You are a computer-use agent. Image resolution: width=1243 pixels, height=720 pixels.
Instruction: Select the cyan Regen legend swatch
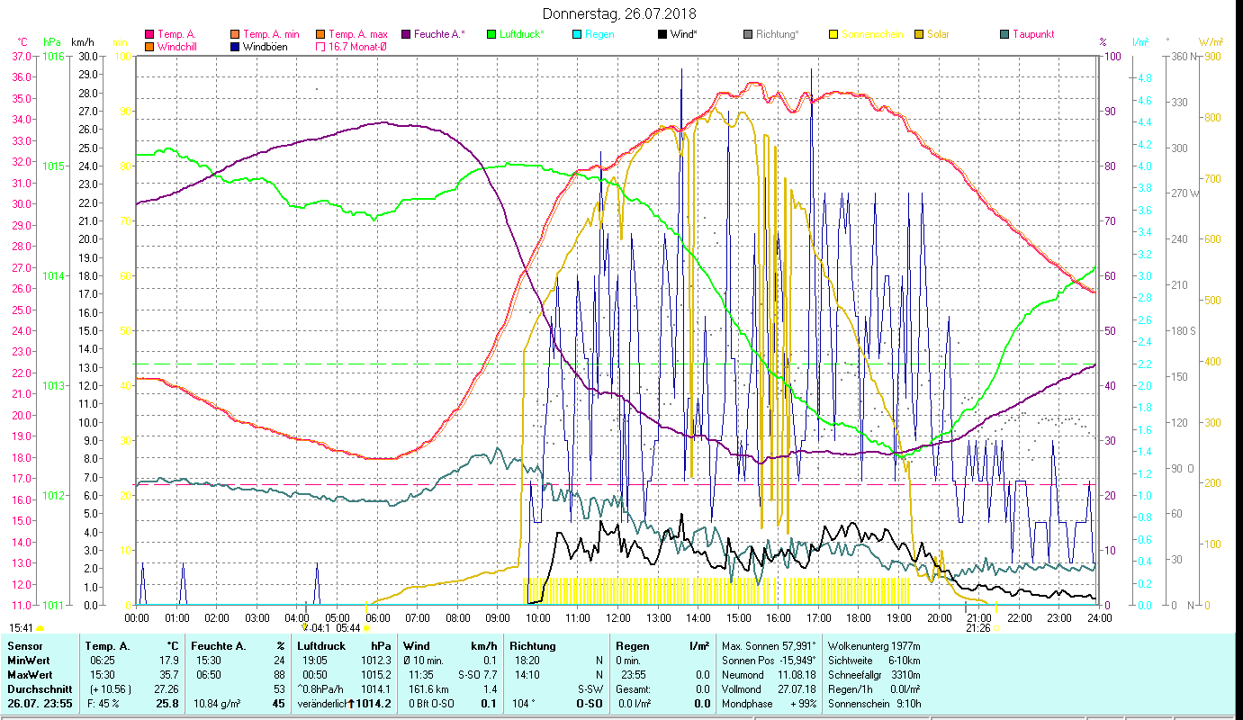click(577, 34)
